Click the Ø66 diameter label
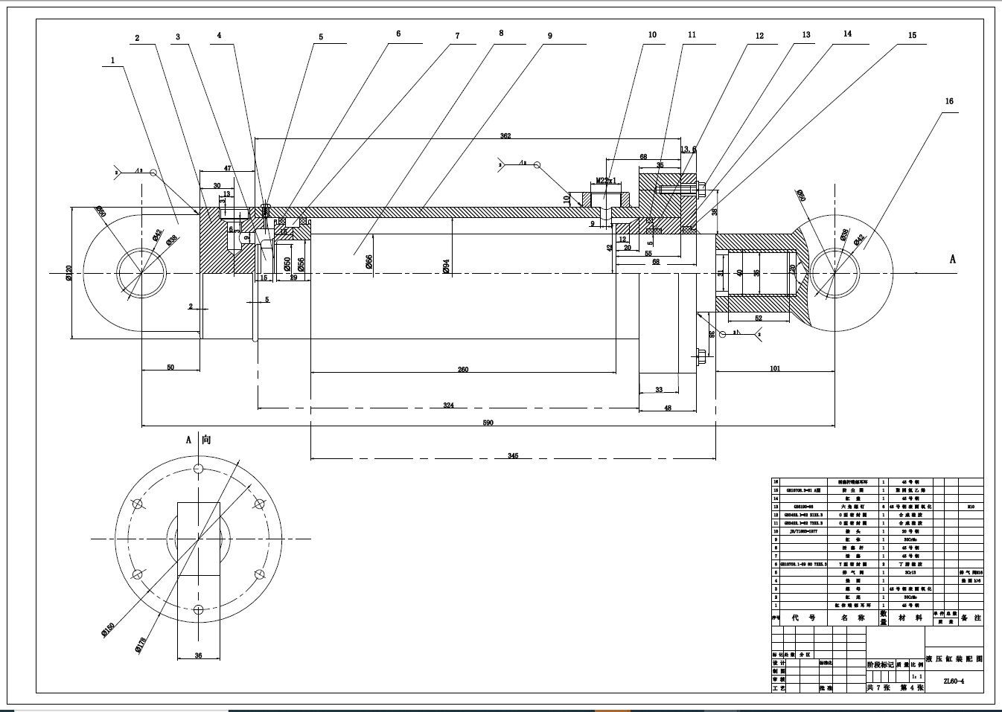Viewport: 1002px width, 712px height. 369,261
